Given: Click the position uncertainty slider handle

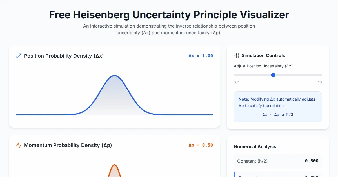Looking at the screenshot, I should (x=273, y=75).
